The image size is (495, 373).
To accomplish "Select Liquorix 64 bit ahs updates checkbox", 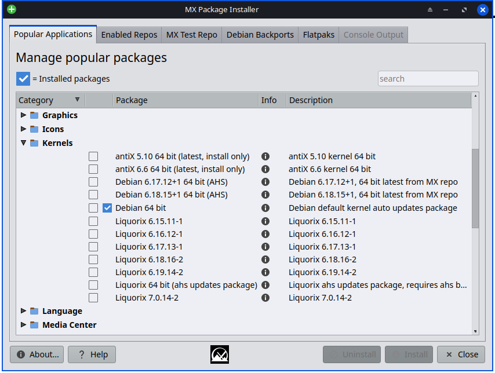I will point(93,285).
